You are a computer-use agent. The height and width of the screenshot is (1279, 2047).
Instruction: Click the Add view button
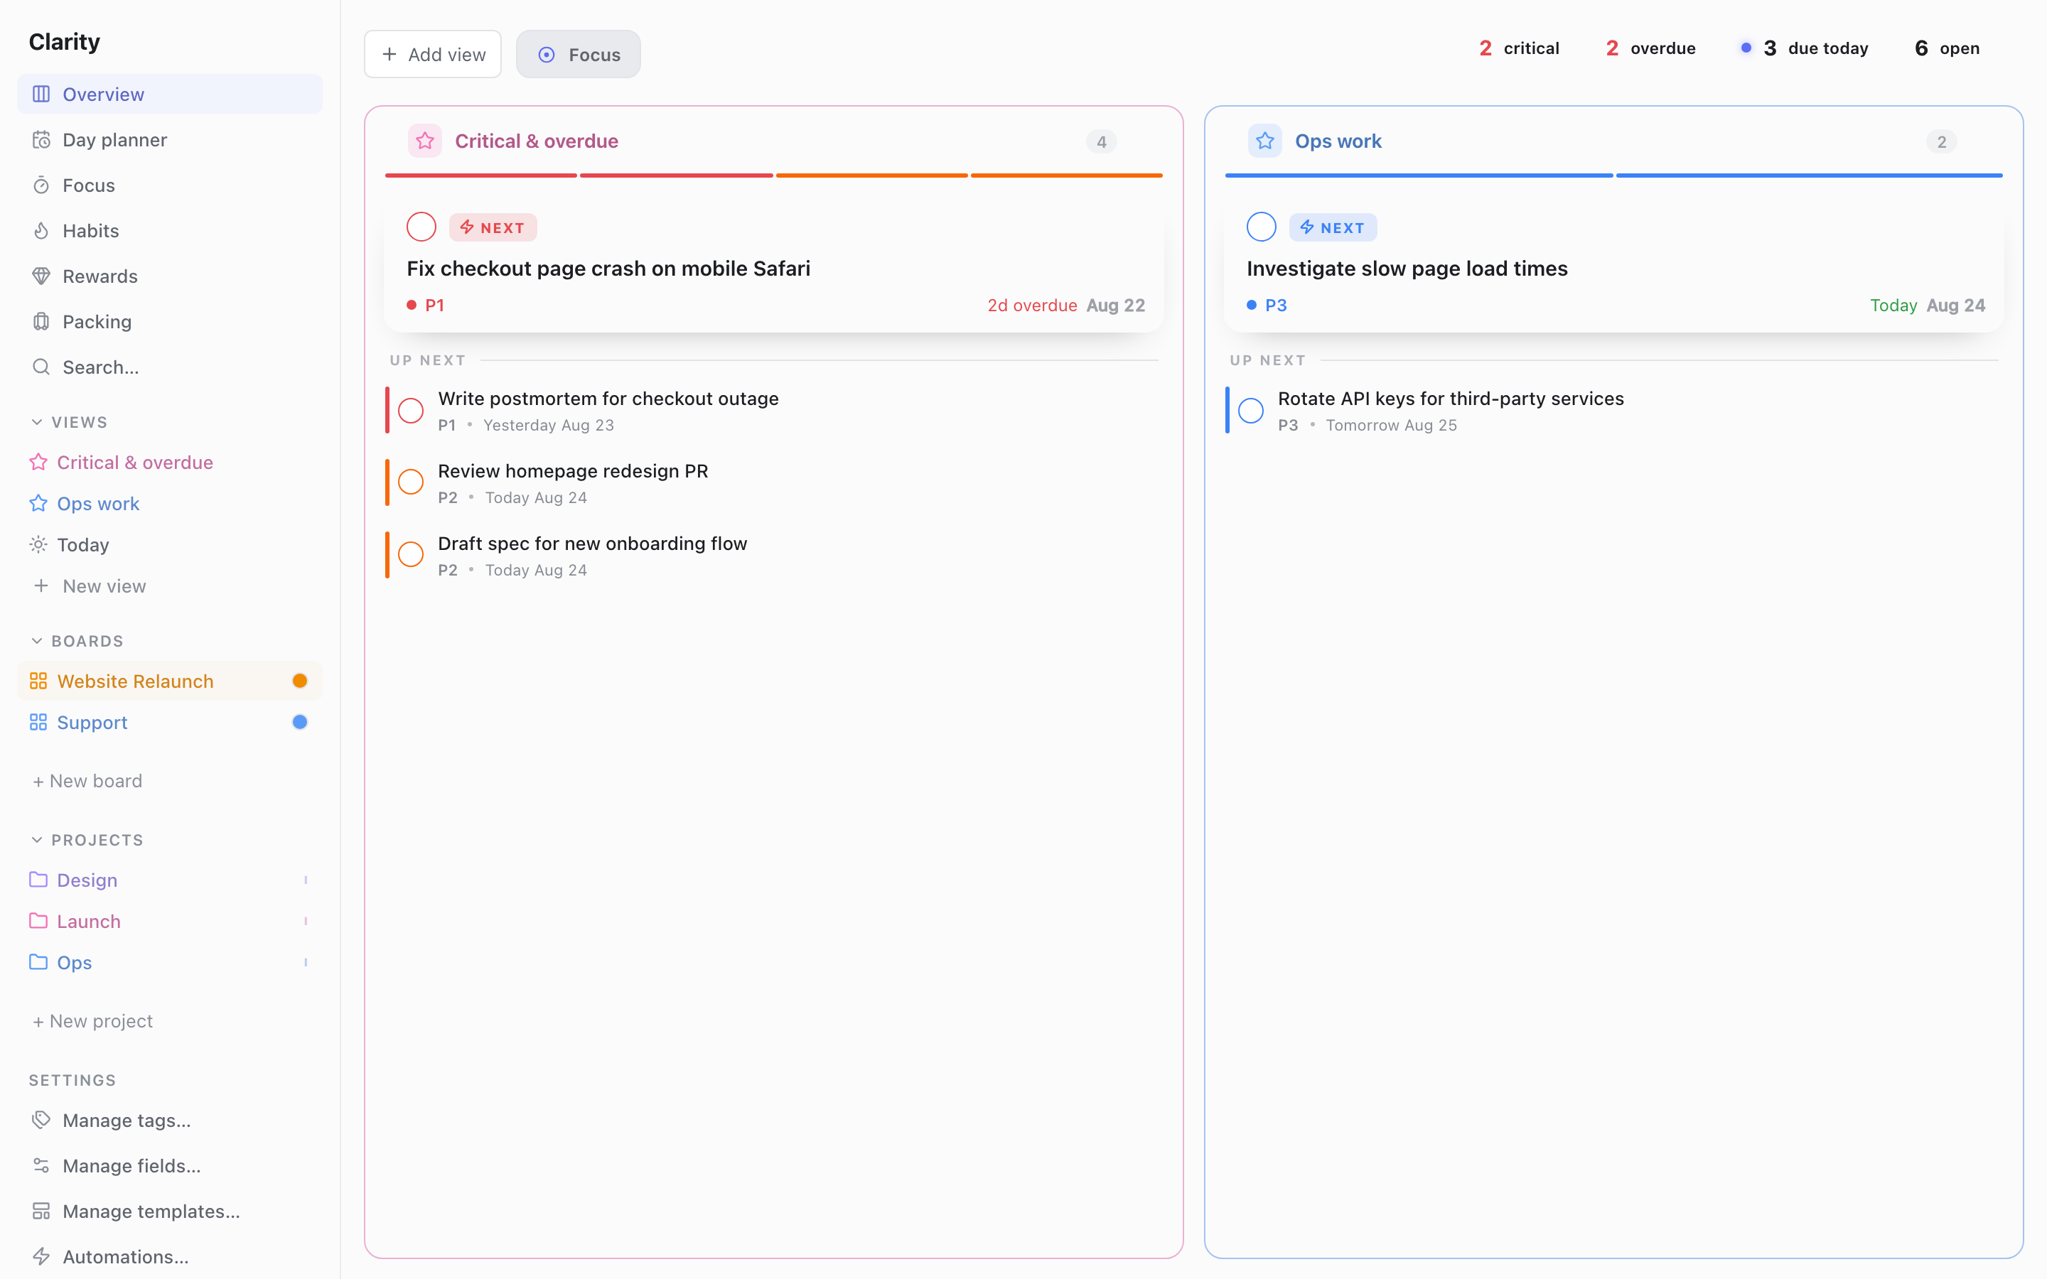(433, 54)
